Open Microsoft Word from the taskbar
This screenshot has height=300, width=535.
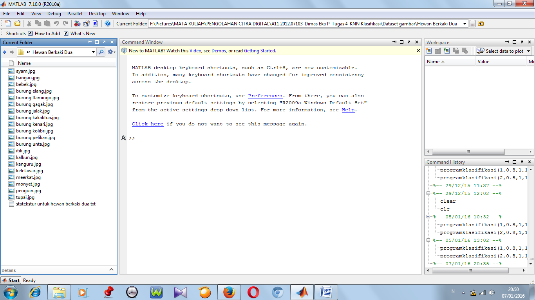pos(326,292)
